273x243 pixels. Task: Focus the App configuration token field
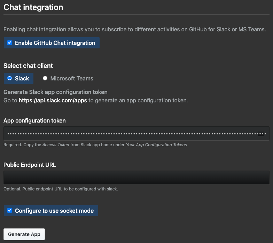click(136, 133)
